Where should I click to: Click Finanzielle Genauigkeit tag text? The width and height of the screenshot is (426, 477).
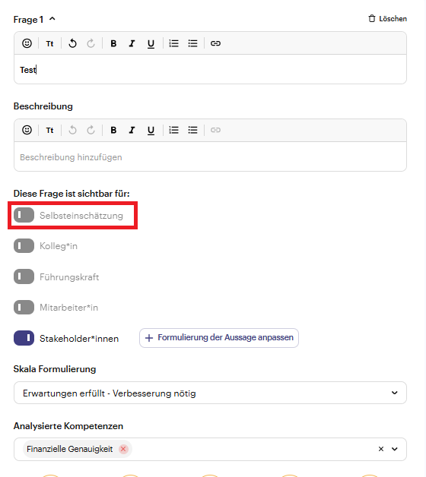click(70, 449)
